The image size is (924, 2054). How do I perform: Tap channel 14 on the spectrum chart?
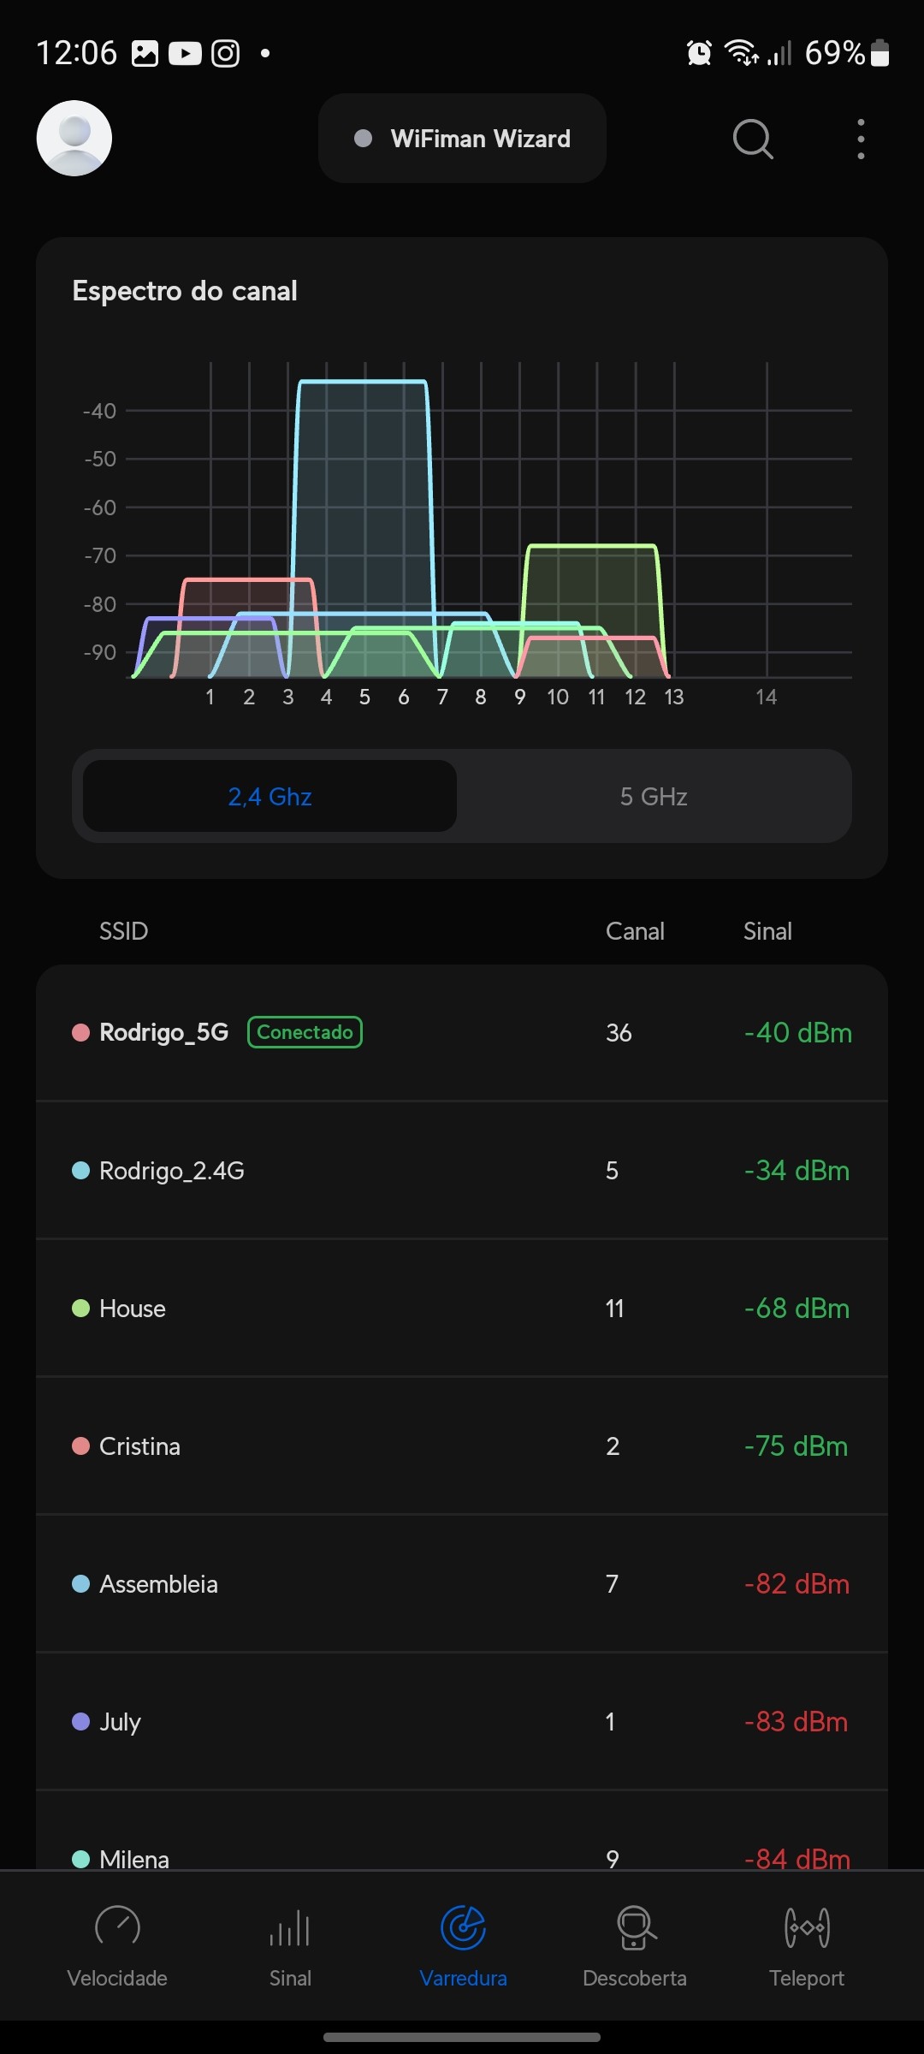[766, 698]
